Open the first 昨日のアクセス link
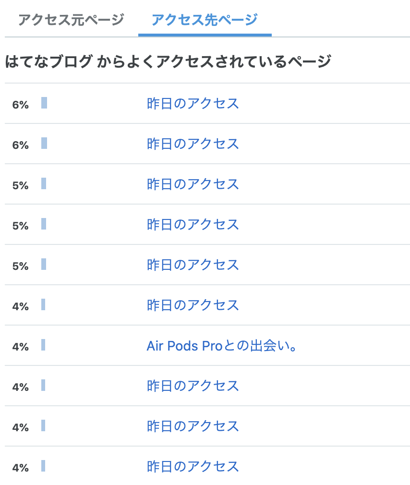Viewport: 410px width, 485px height. pos(193,104)
